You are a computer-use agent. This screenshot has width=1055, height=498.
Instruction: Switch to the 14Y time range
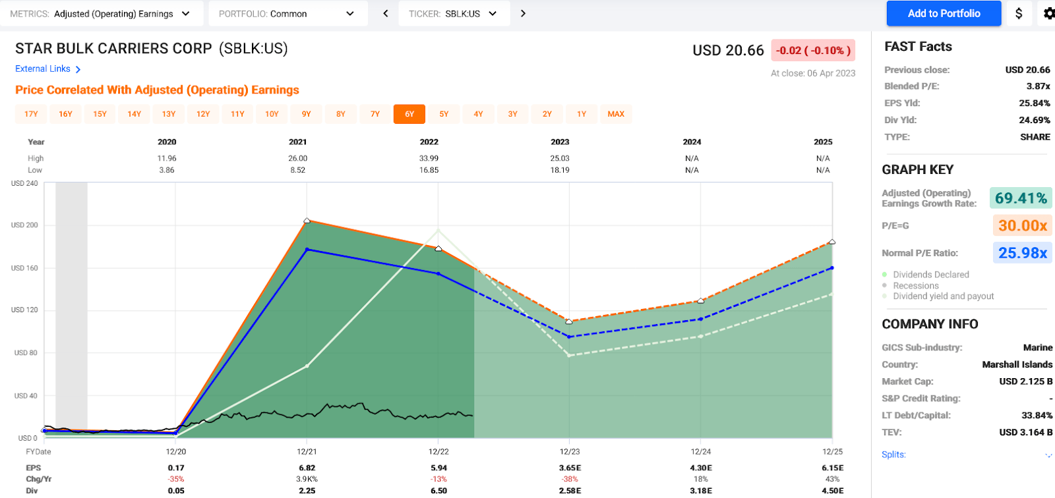click(x=135, y=114)
